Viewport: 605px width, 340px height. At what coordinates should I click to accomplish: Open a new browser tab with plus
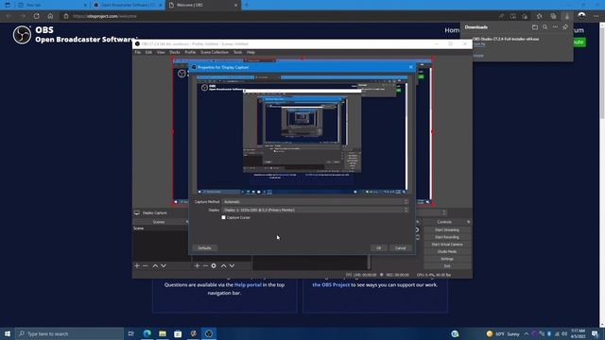coord(247,5)
